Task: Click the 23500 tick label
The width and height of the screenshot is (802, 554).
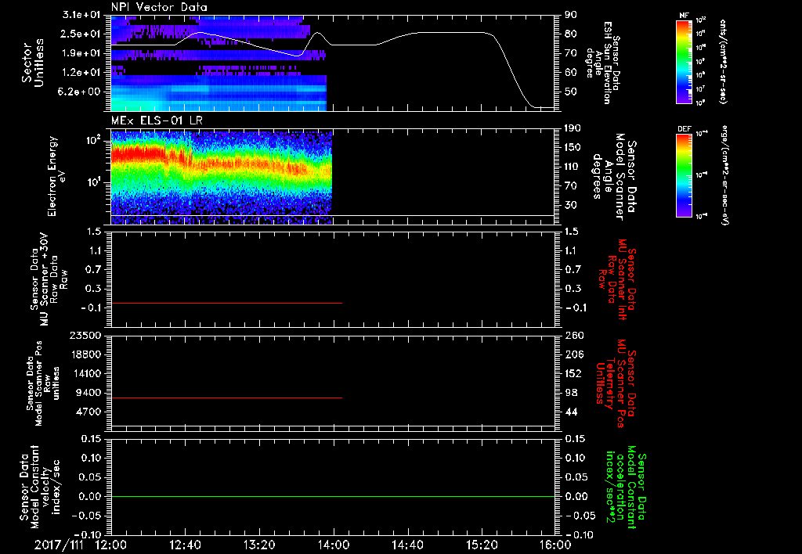Action: point(85,335)
